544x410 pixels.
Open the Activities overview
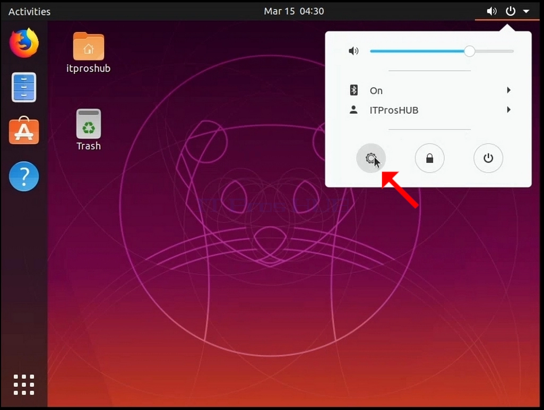click(x=30, y=12)
